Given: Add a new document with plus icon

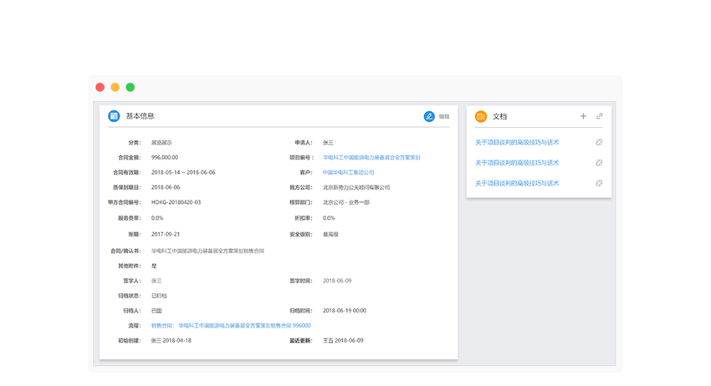Looking at the screenshot, I should 583,117.
